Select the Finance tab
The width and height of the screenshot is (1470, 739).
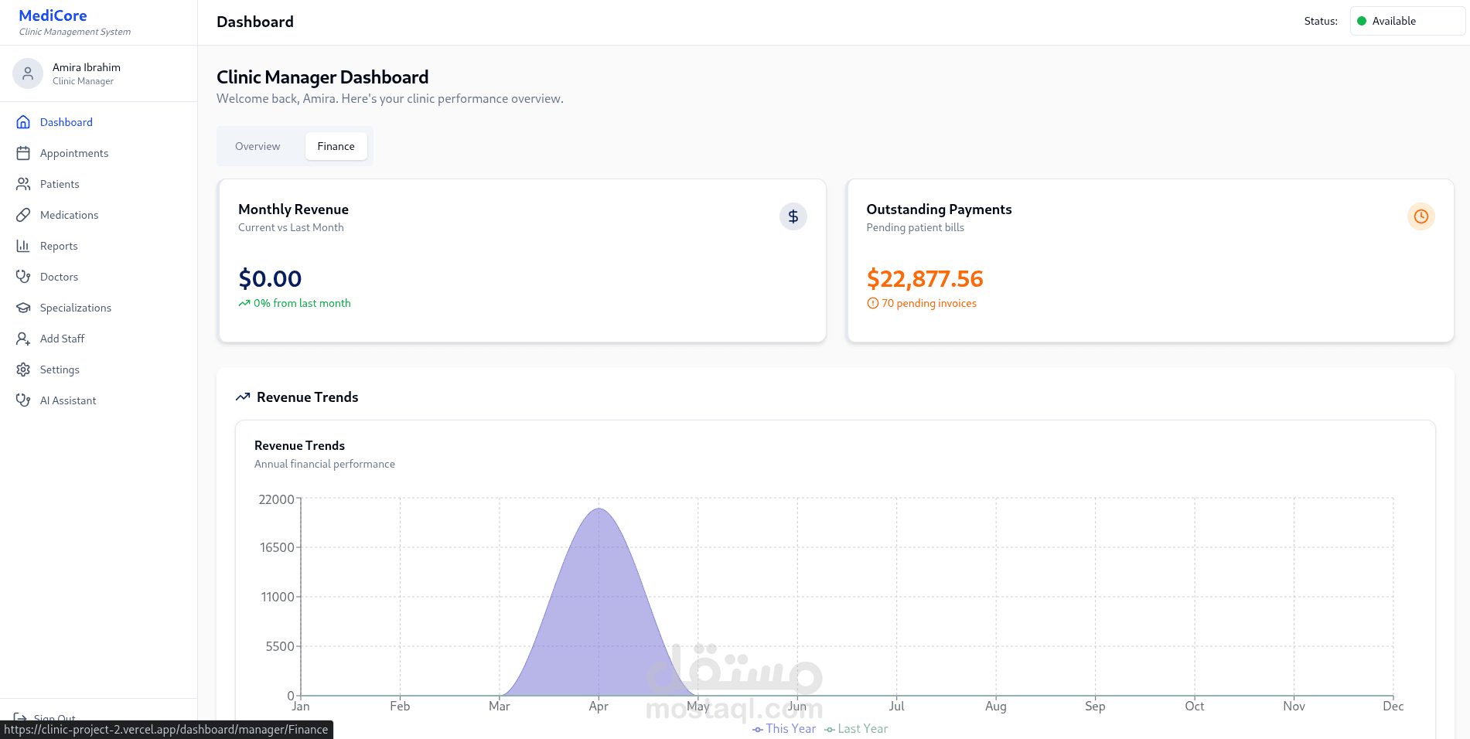[x=336, y=146]
